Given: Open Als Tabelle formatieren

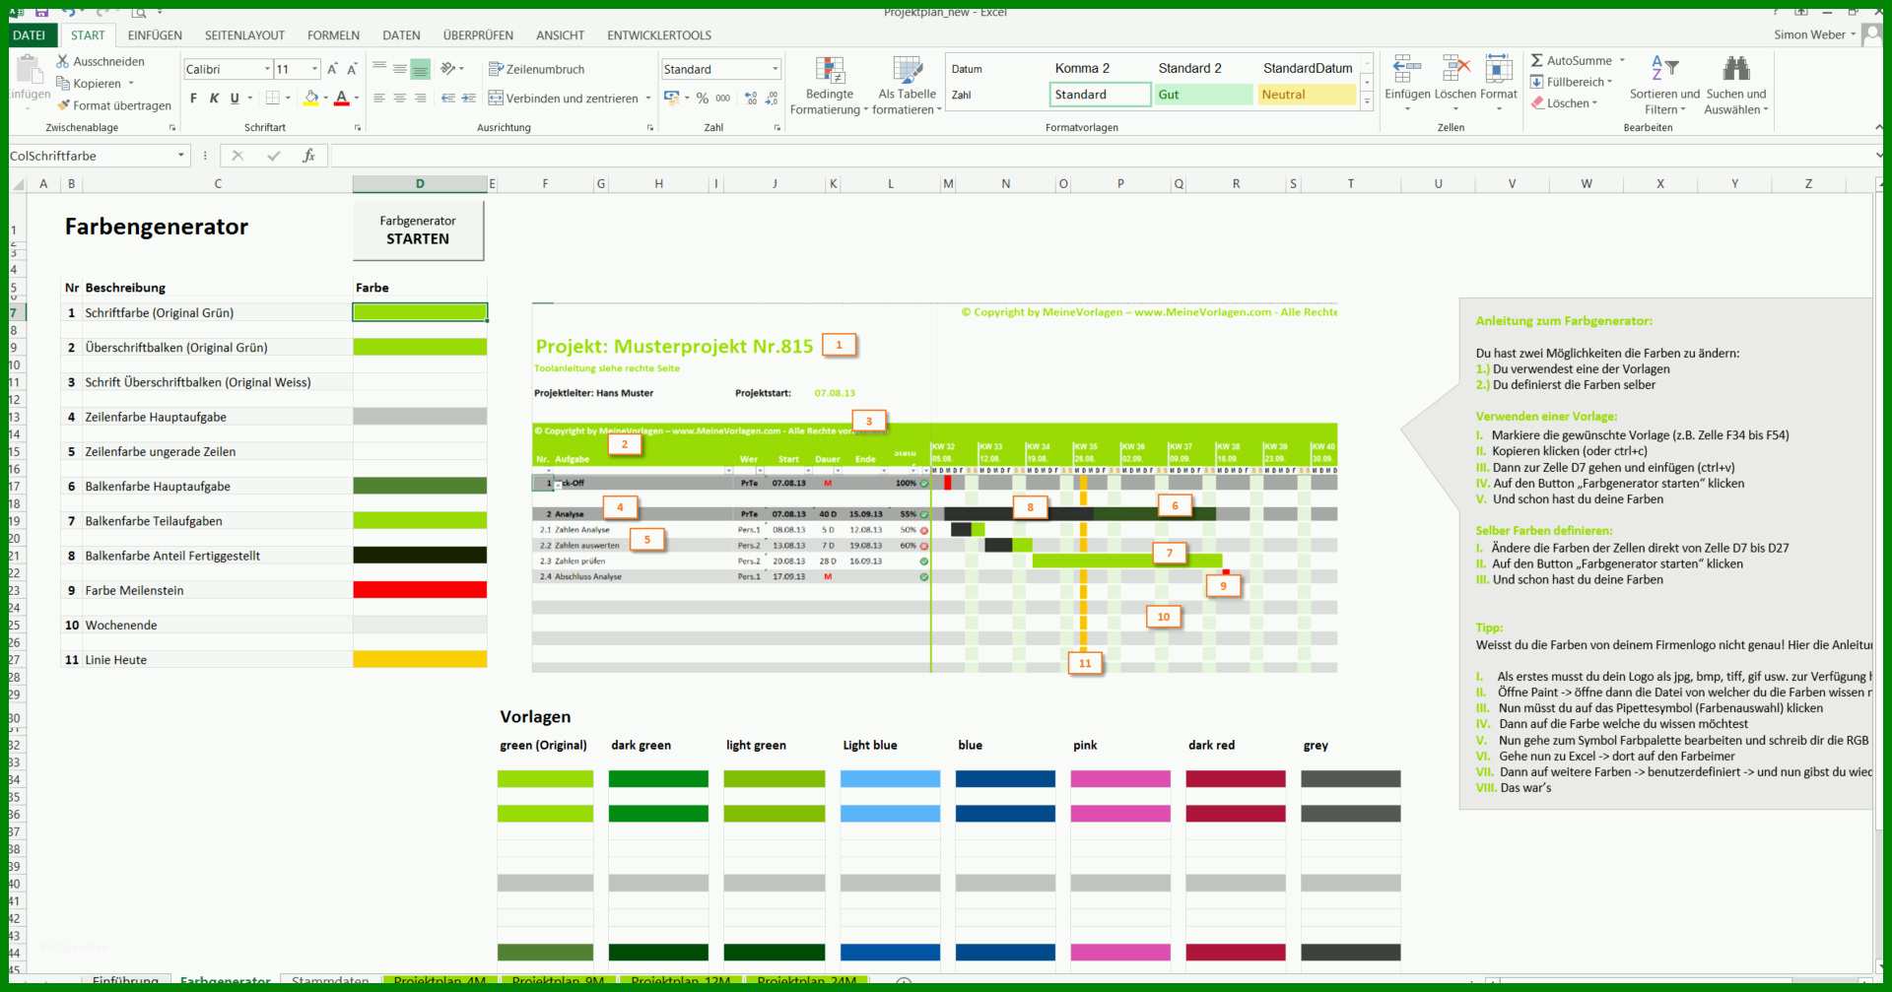Looking at the screenshot, I should (907, 86).
